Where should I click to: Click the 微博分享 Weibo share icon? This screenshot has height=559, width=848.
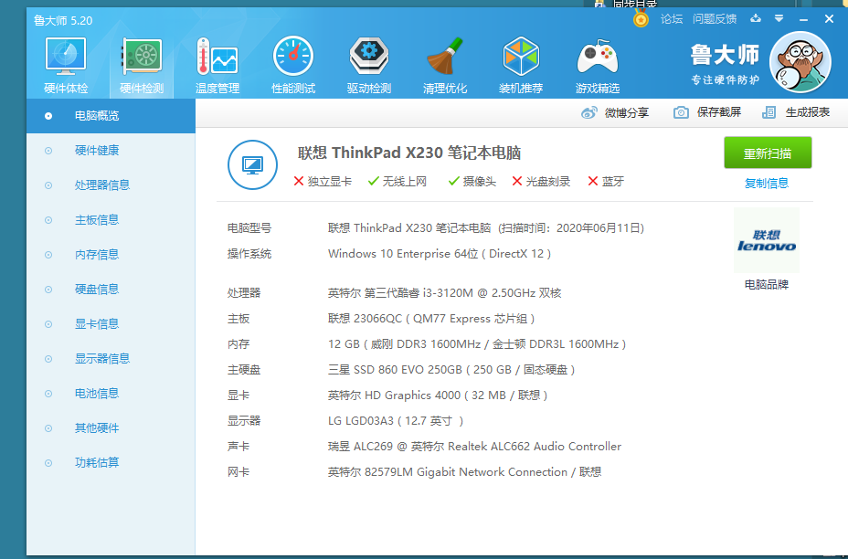click(589, 112)
